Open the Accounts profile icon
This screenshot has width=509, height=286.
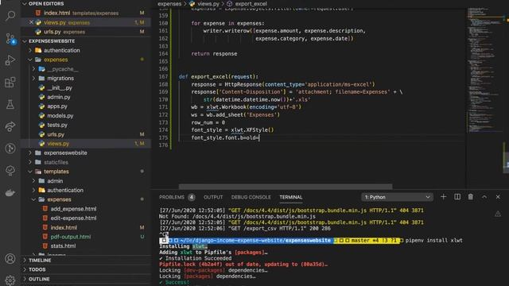click(10, 259)
